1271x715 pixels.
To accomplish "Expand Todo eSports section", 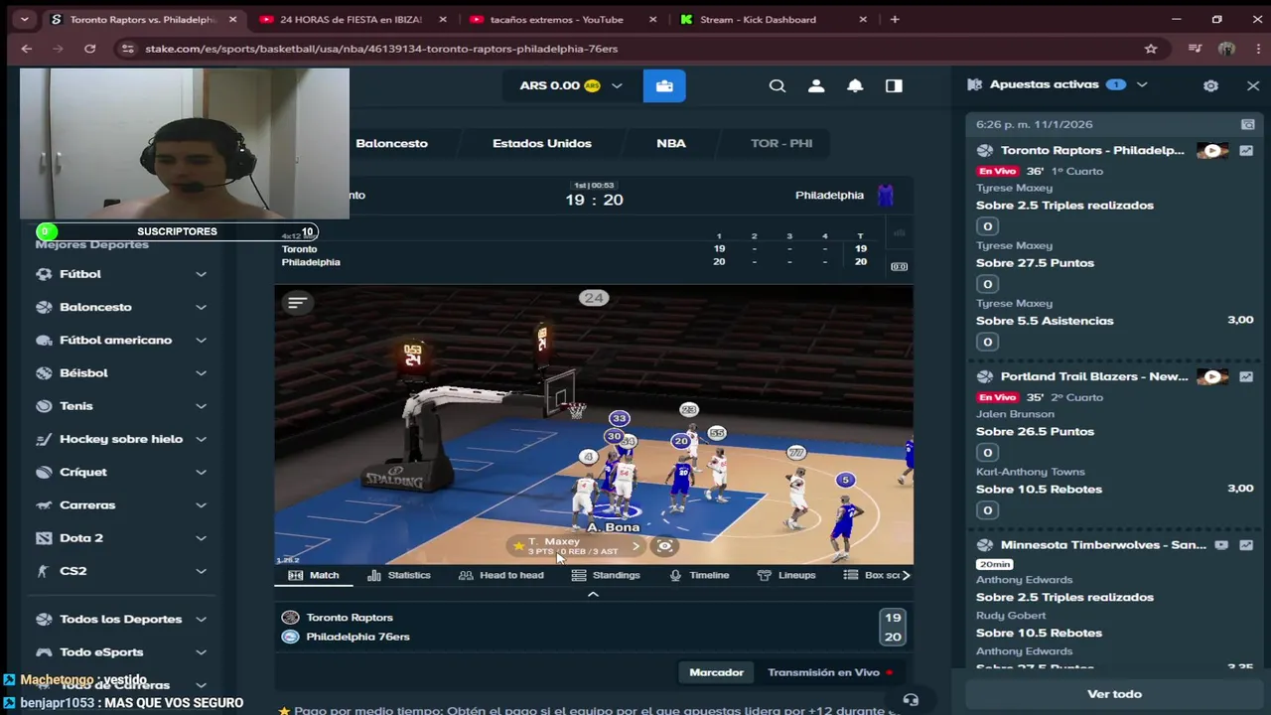I will pos(201,652).
